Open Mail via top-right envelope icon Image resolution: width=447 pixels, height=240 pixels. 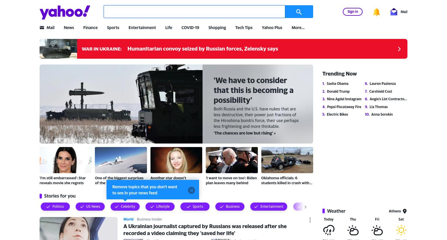(394, 12)
